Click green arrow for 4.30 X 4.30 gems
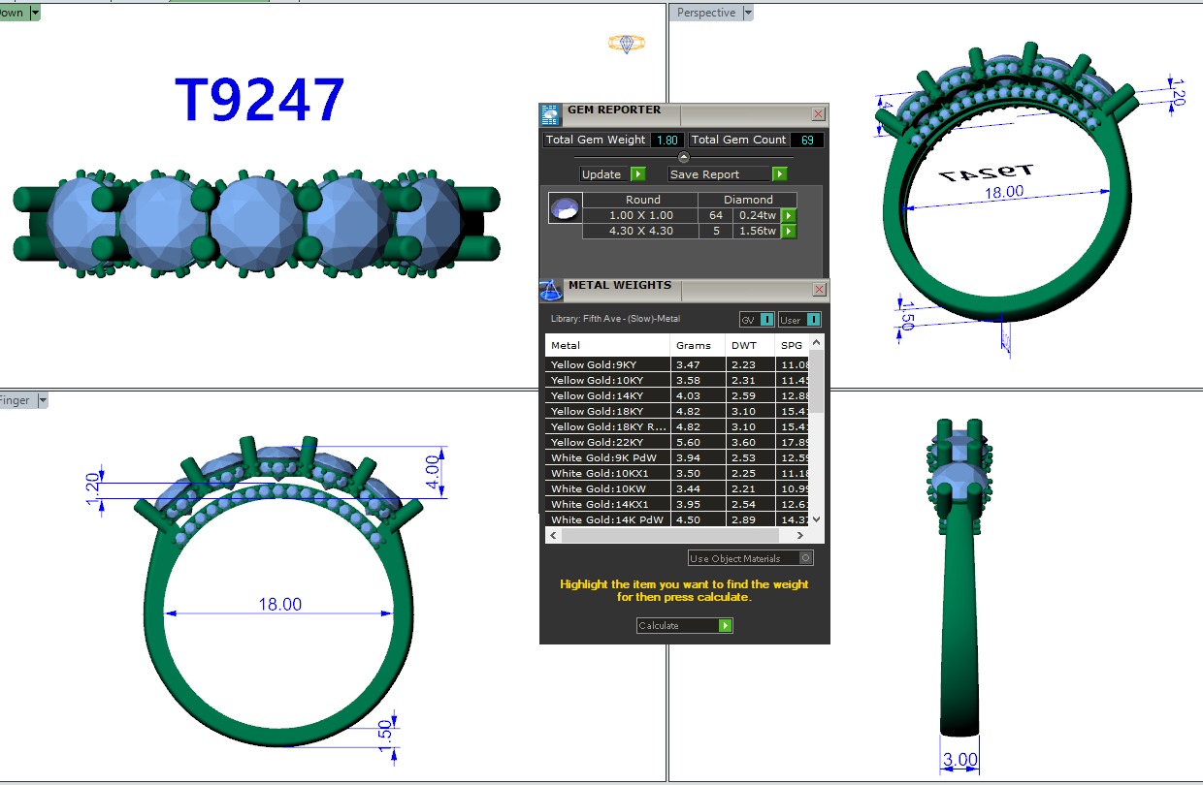The height and width of the screenshot is (785, 1203). coord(789,231)
